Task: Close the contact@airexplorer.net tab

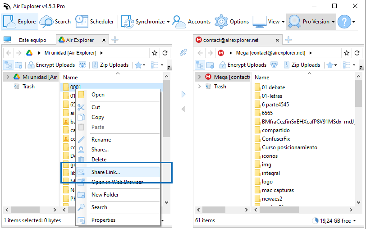Action: tap(277, 40)
